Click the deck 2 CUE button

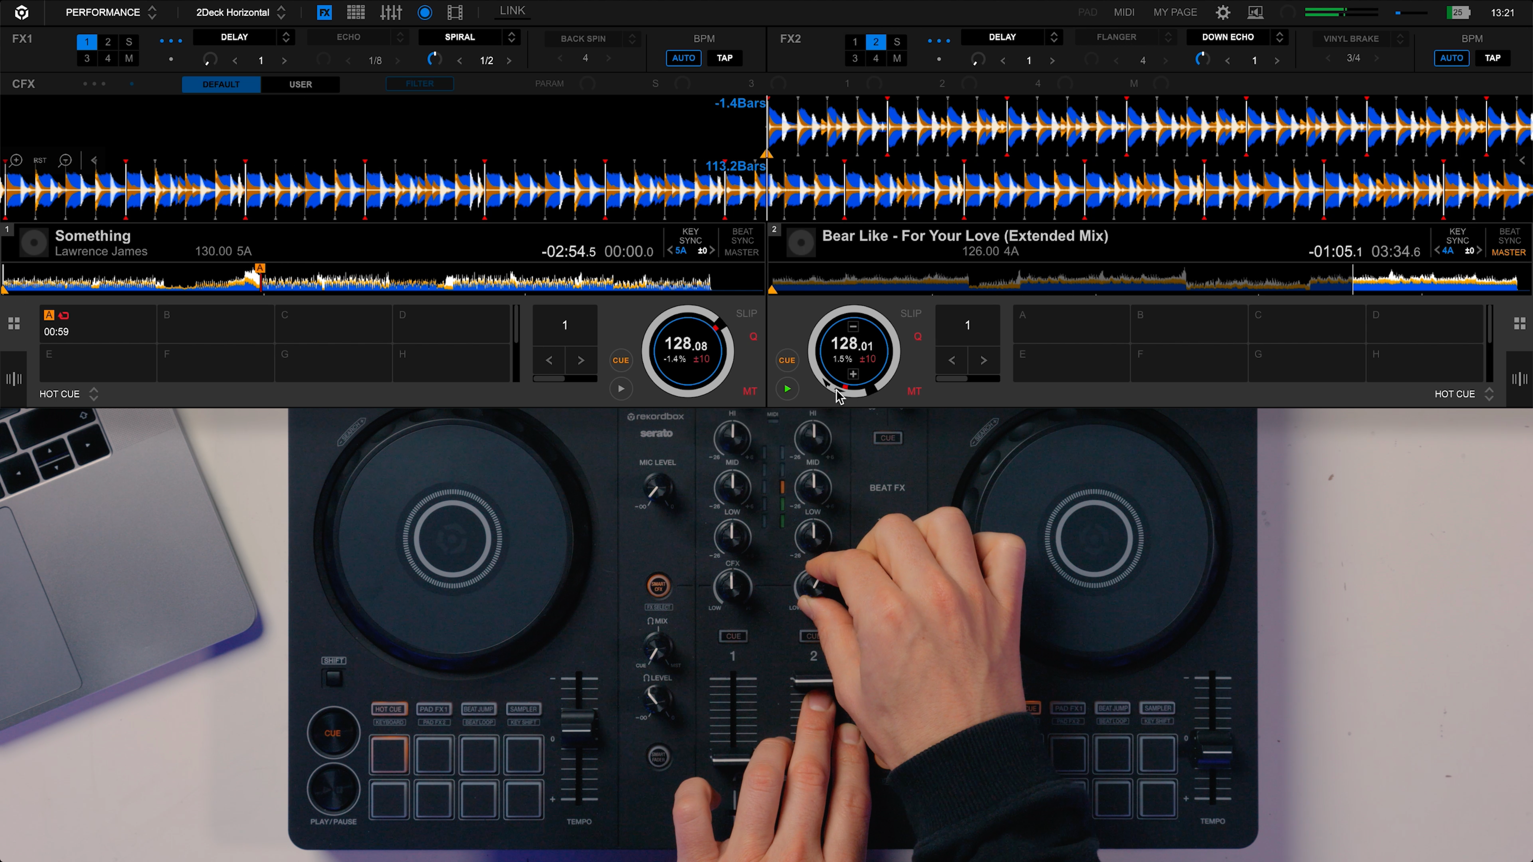787,360
